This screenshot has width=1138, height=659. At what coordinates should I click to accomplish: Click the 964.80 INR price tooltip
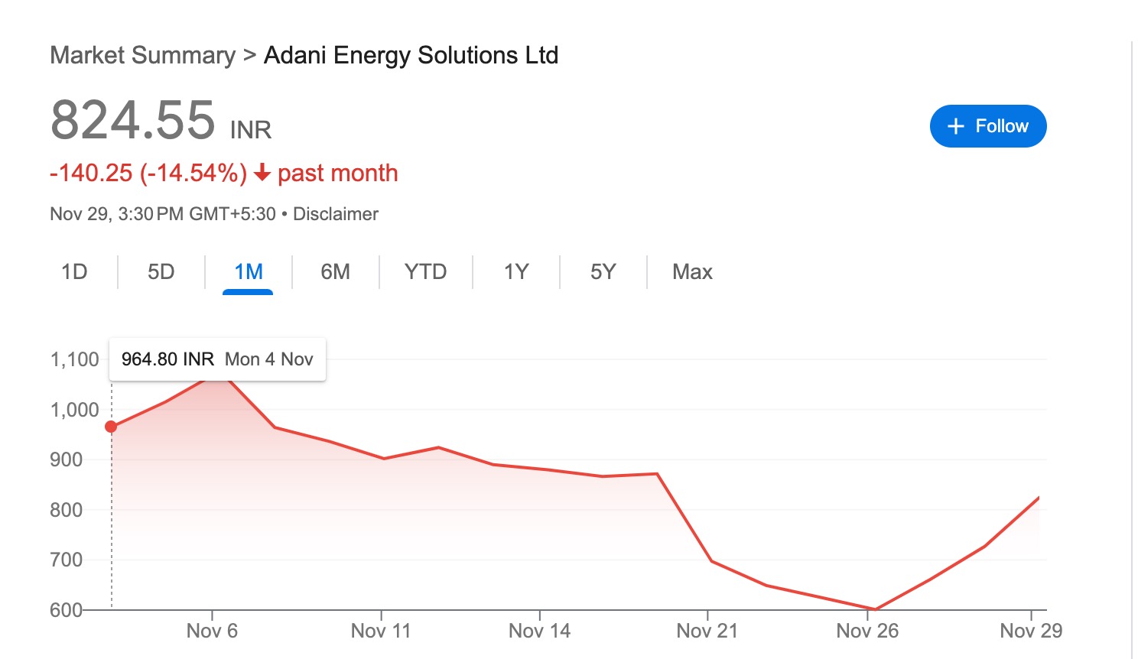click(217, 359)
